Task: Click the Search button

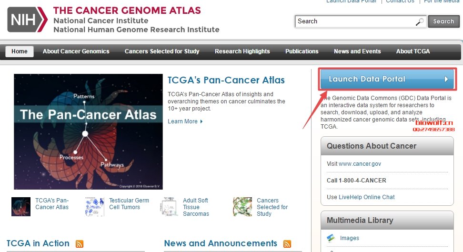Action: (x=444, y=21)
